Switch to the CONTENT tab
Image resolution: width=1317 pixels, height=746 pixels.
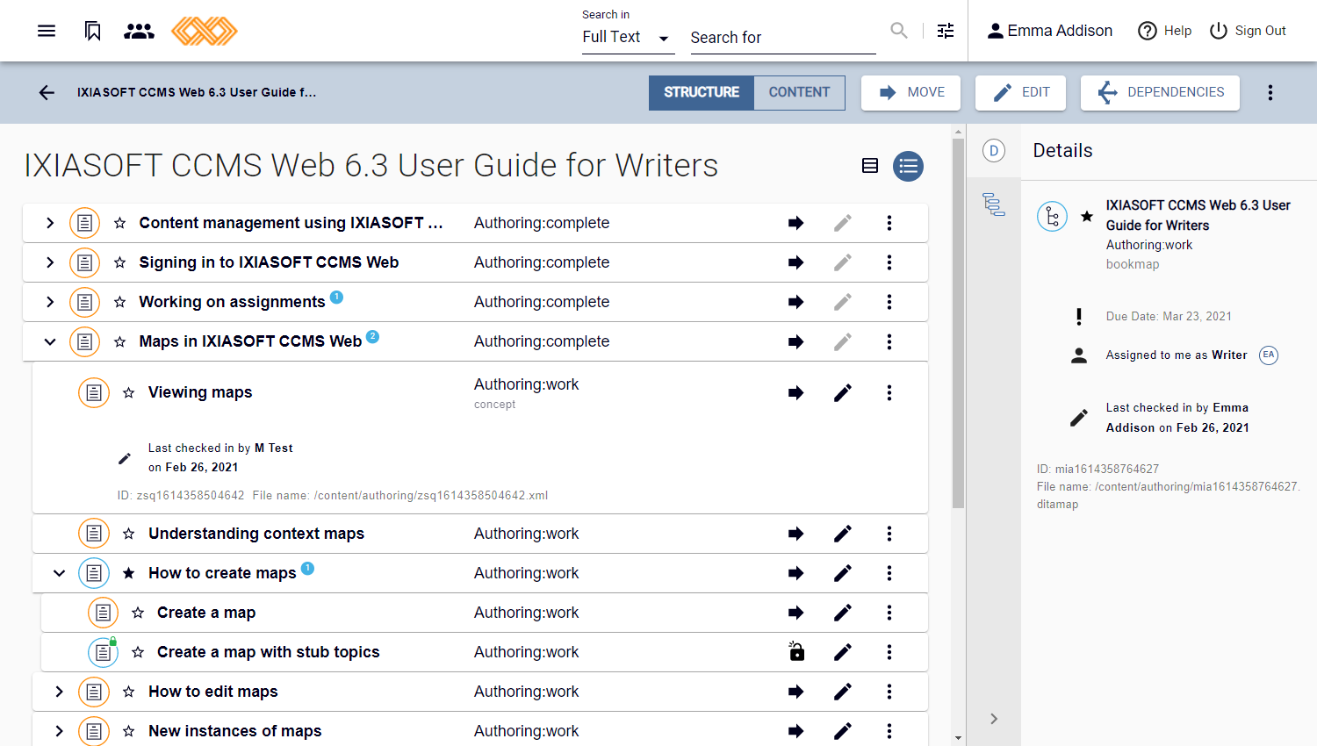tap(799, 92)
